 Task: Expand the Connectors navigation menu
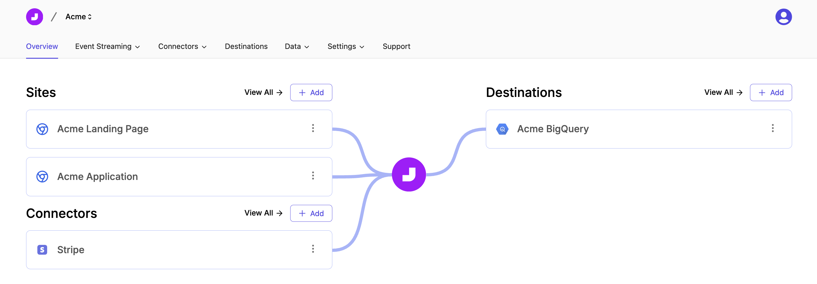point(182,46)
